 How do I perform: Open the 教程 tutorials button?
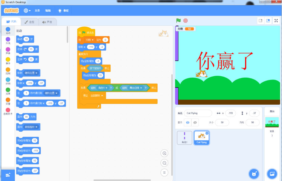coord(63,10)
